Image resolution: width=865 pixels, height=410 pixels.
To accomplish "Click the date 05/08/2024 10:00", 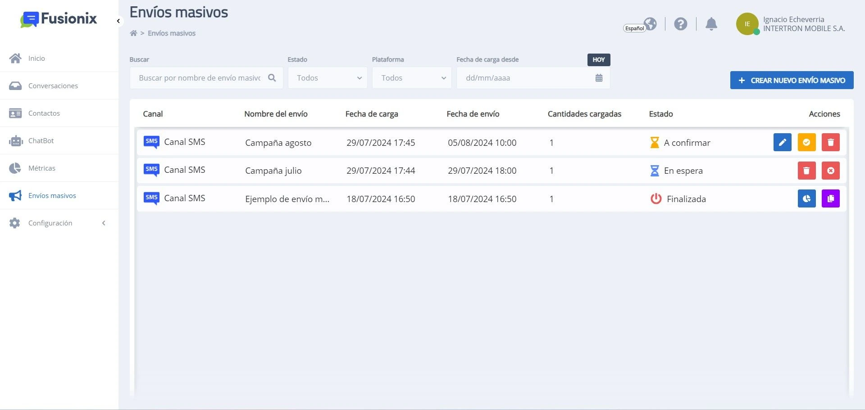I will coord(482,143).
